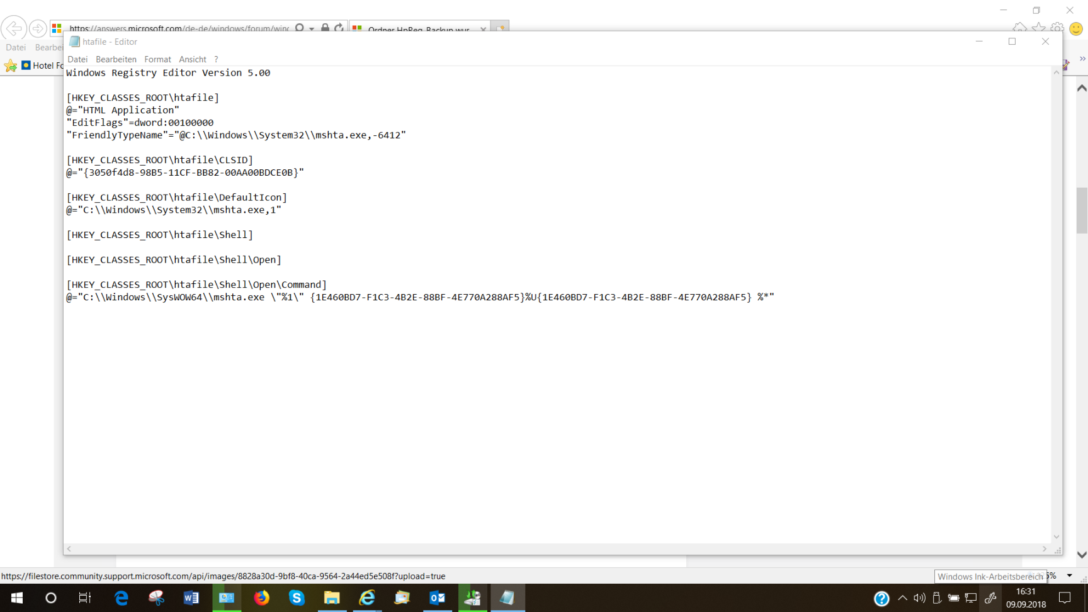Click the Notepad vertical scroll down arrow
The height and width of the screenshot is (612, 1088).
(x=1057, y=537)
